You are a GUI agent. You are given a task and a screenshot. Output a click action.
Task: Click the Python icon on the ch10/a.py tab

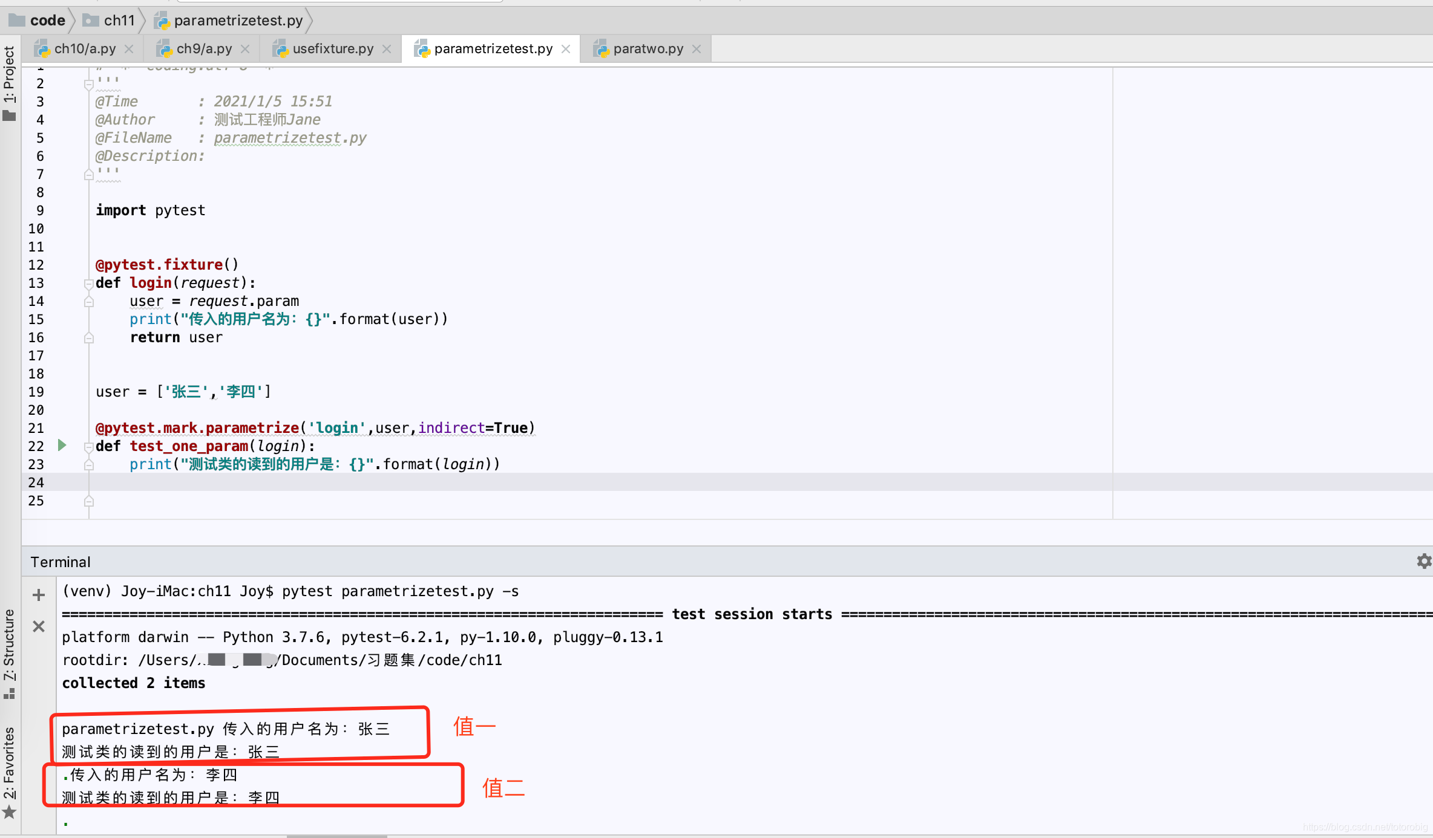[42, 48]
